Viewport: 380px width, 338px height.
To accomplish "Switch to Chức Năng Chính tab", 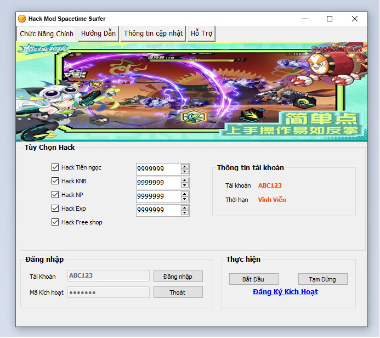I will [46, 33].
